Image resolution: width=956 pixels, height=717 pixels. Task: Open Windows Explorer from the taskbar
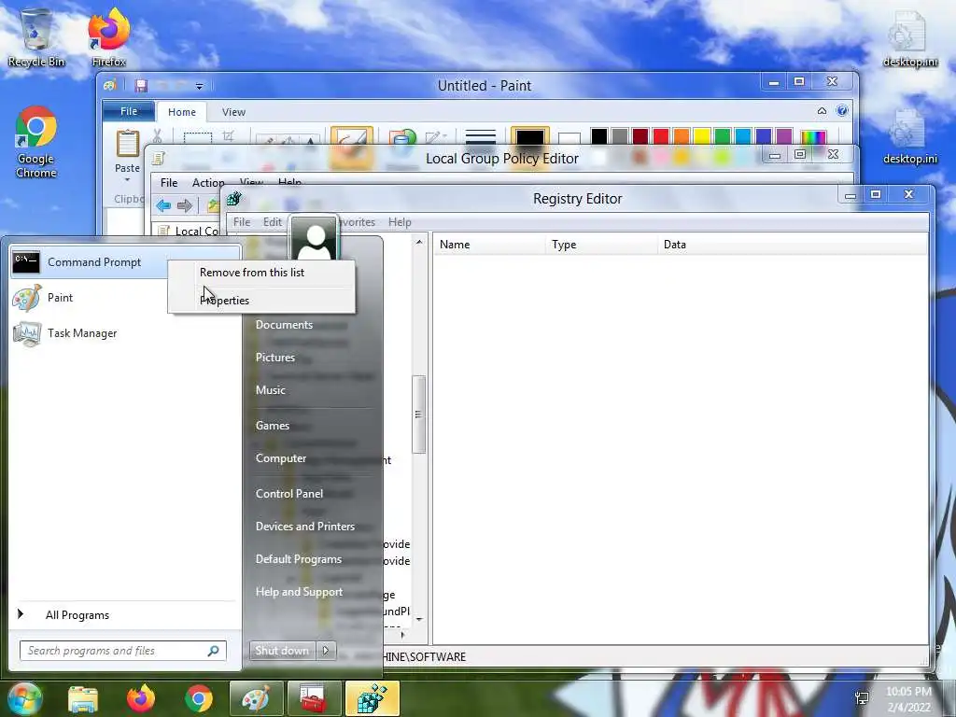coord(83,698)
